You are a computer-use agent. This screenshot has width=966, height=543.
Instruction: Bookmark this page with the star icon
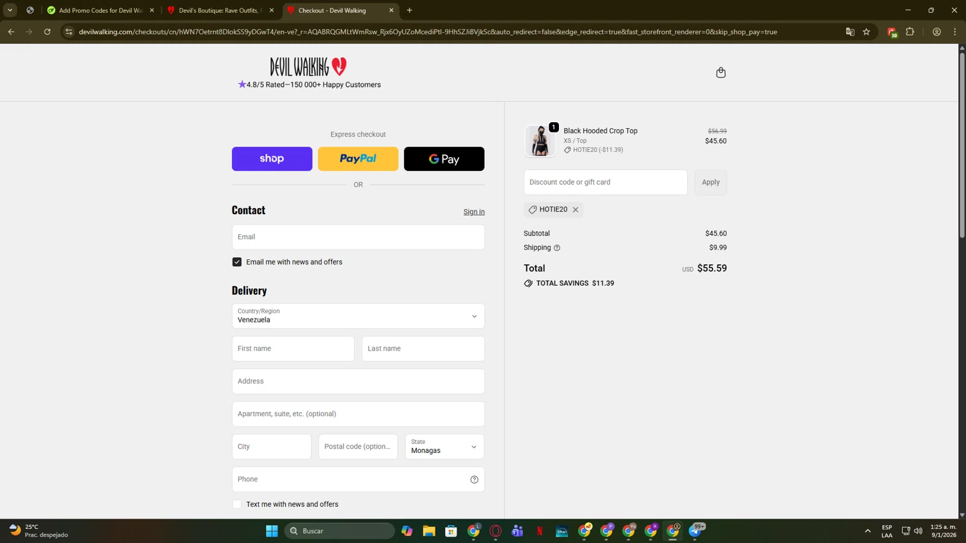(x=866, y=32)
